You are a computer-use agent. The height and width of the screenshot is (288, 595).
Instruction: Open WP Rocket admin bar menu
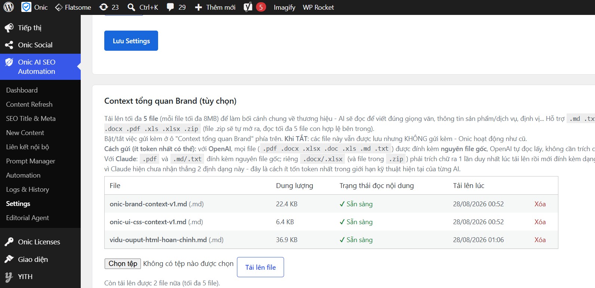pyautogui.click(x=318, y=7)
